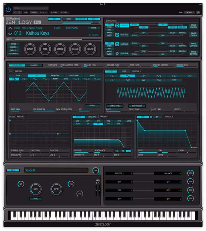Click the right arrow in the top toolbar

20,13
